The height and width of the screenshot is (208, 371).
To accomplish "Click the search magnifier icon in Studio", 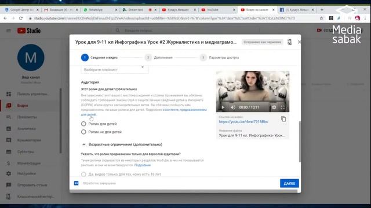I will point(118,31).
